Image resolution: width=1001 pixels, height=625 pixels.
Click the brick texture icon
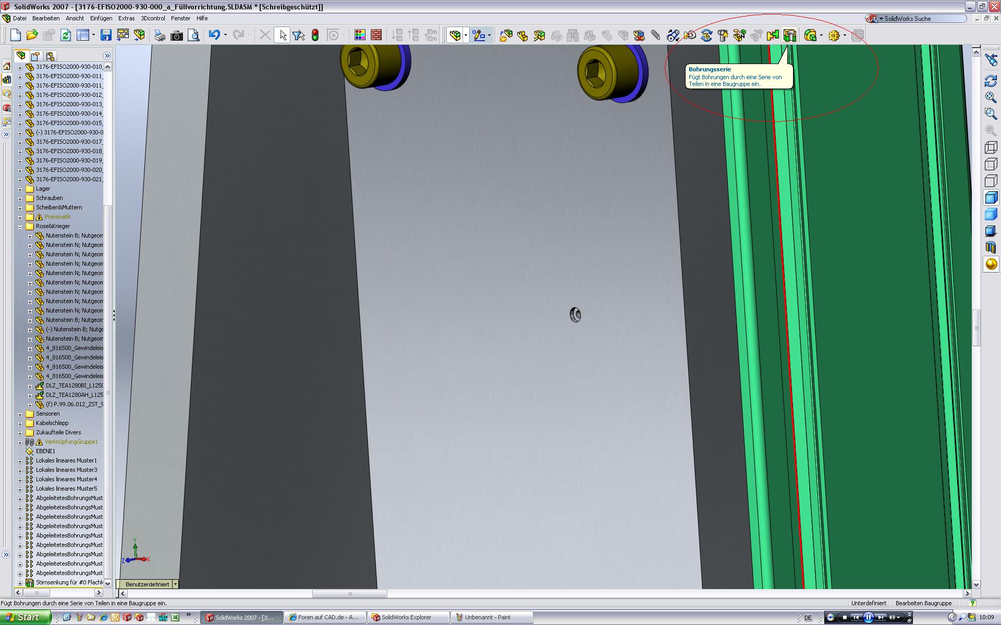pyautogui.click(x=376, y=35)
